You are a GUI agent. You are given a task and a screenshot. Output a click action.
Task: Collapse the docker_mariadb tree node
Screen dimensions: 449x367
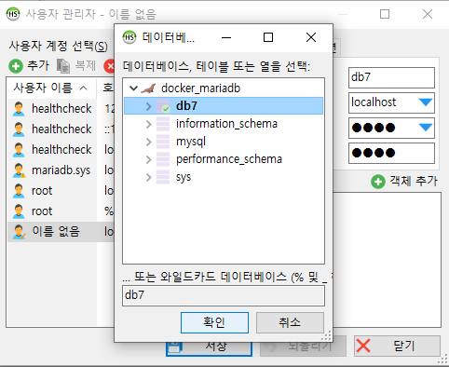(x=133, y=88)
